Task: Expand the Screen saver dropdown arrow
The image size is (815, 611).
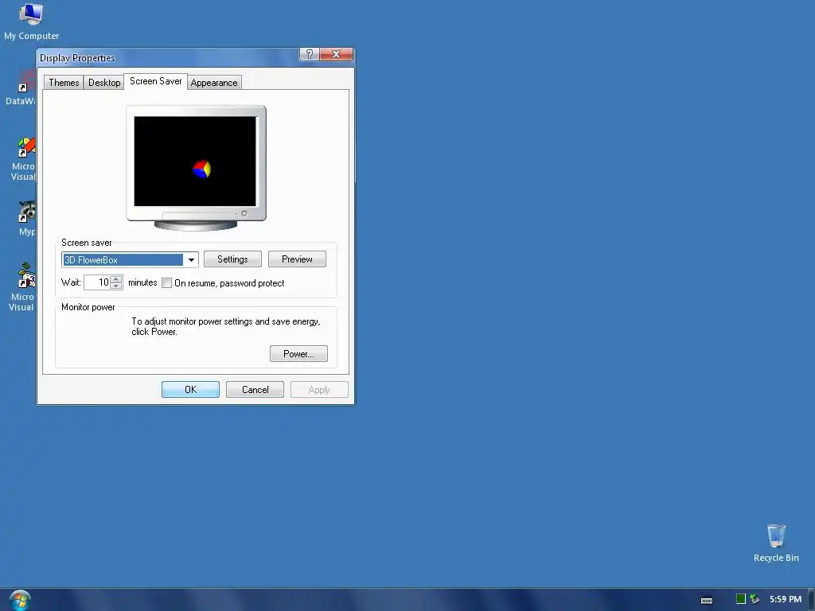Action: click(191, 260)
